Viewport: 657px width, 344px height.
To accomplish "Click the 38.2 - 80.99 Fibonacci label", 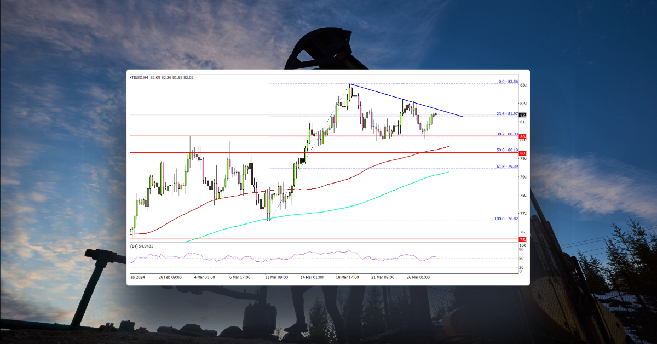I will (x=506, y=134).
